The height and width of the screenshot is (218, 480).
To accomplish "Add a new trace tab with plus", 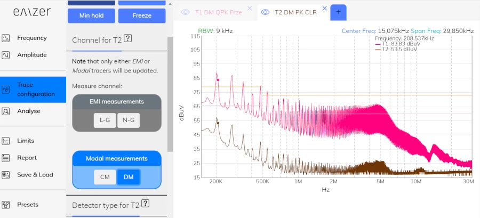I will point(338,12).
